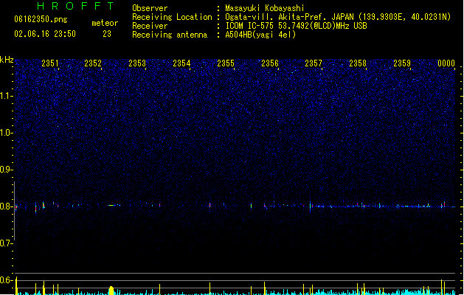
Task: Click the timestamp 02.06.16 23:50
Action: (45, 34)
